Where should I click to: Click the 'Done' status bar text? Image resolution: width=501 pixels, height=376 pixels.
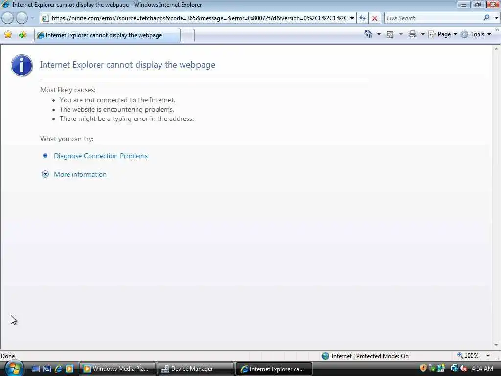tap(8, 356)
